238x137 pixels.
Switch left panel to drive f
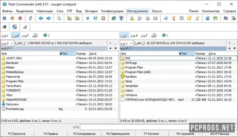click(x=26, y=36)
